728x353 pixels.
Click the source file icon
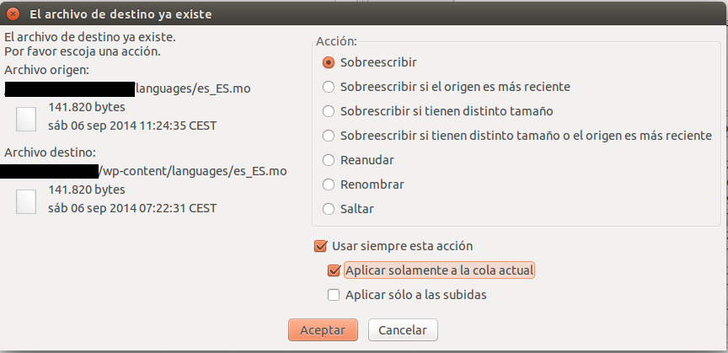(x=26, y=119)
